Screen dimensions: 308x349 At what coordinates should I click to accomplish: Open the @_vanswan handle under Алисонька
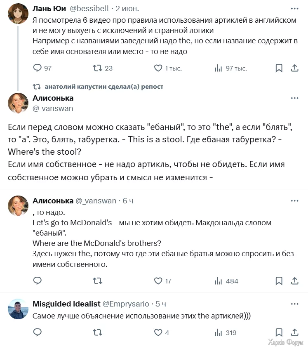[53, 108]
